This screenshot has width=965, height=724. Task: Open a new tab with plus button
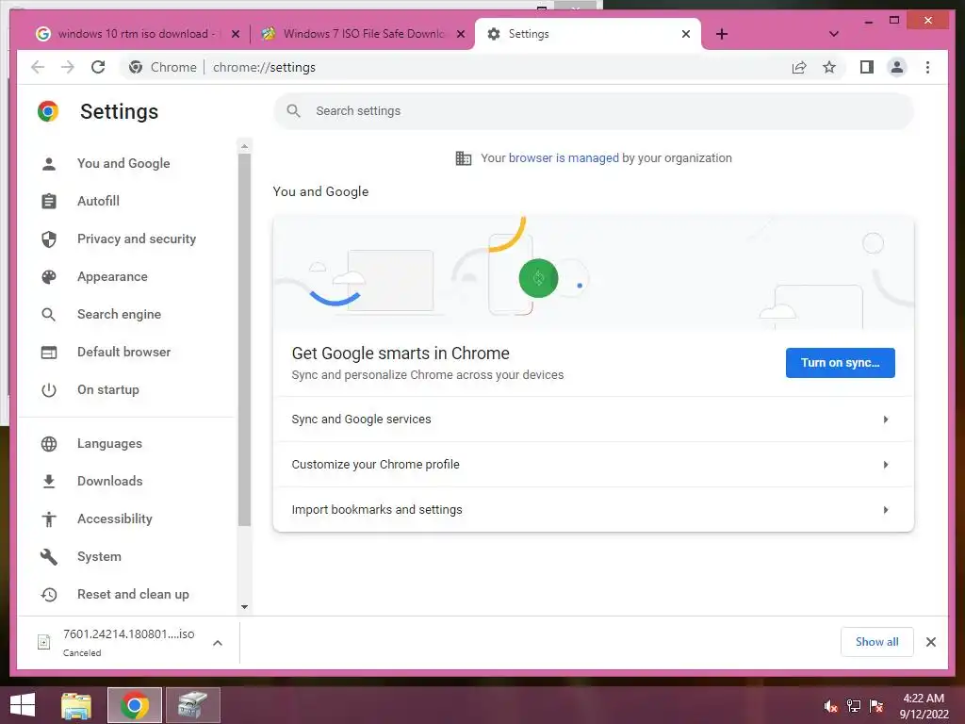(x=722, y=34)
